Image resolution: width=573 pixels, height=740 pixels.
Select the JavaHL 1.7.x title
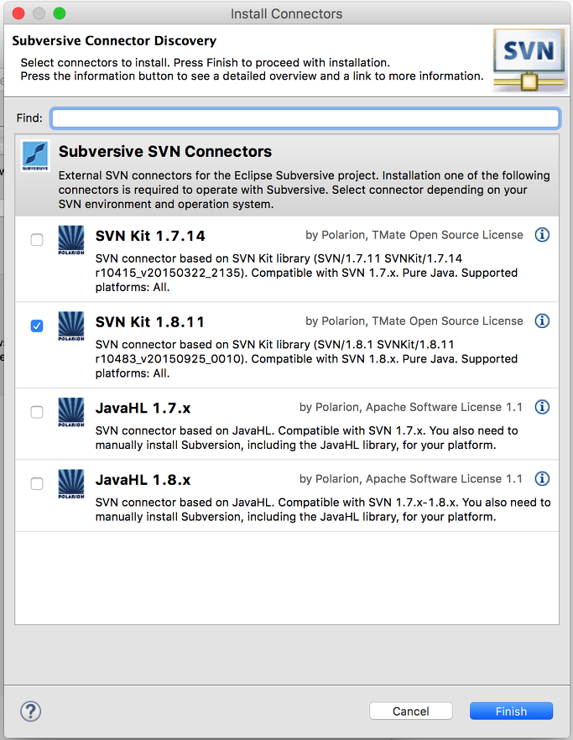point(143,408)
